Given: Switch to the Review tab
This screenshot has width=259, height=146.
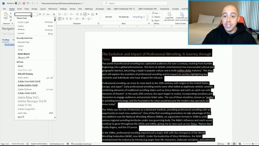Looking at the screenshot, I should coord(72,9).
